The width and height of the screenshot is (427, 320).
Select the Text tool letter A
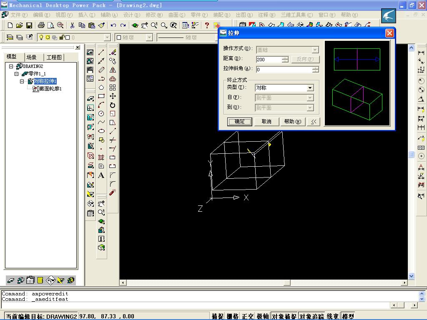[x=101, y=175]
